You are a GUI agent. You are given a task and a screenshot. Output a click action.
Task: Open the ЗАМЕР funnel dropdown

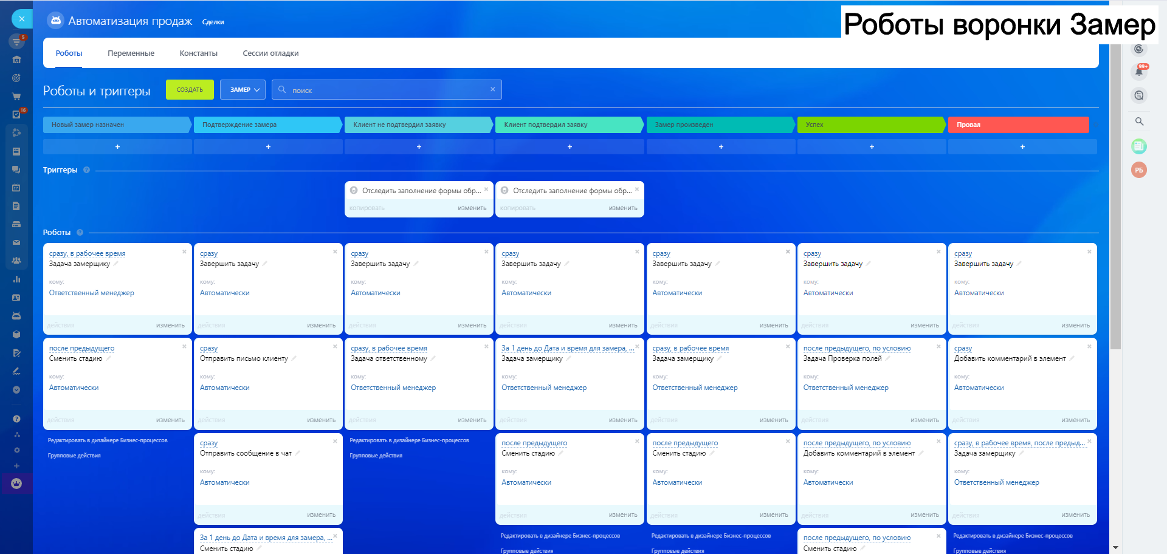pyautogui.click(x=243, y=89)
